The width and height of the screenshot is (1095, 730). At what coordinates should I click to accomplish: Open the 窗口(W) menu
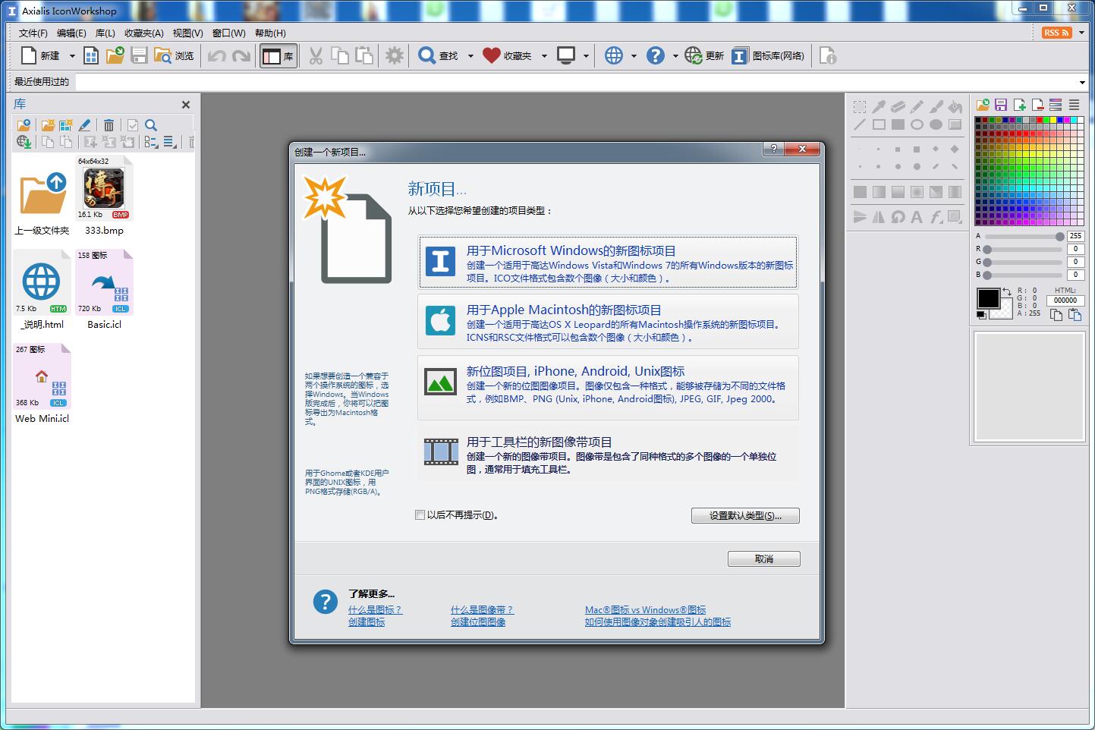(228, 33)
